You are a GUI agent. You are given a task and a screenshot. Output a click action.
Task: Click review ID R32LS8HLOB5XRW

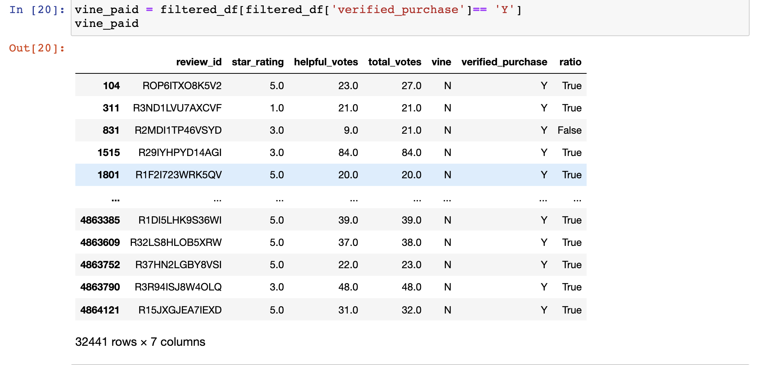tap(176, 242)
